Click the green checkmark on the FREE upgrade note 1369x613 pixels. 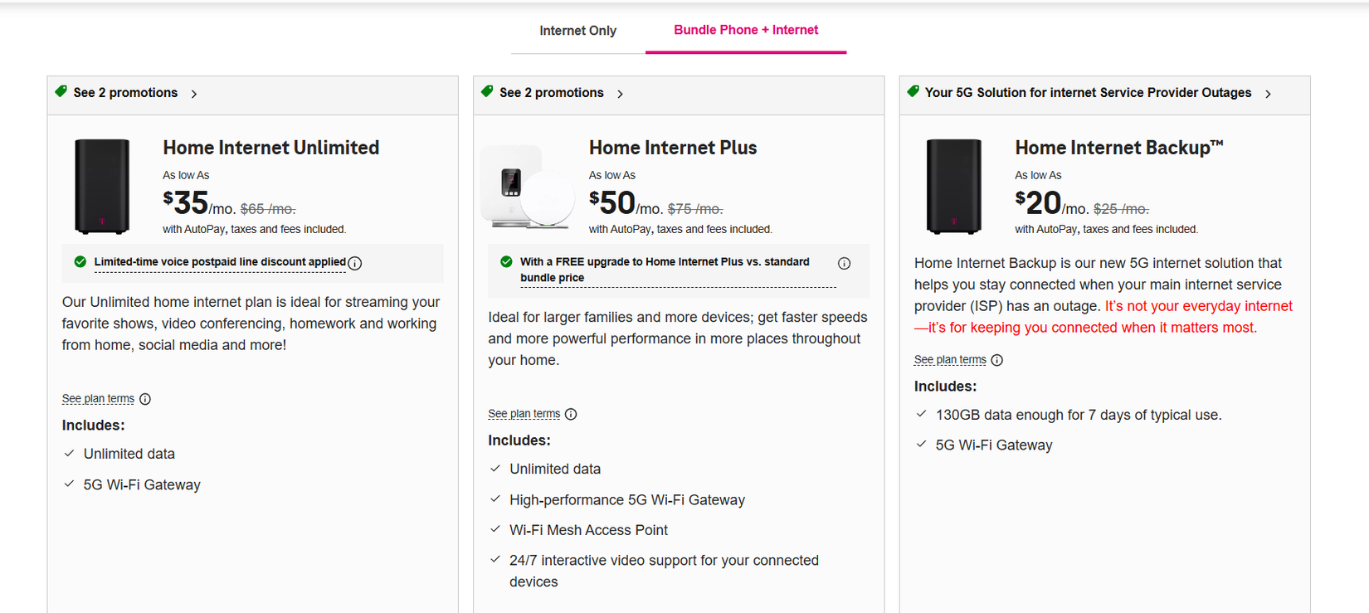tap(505, 260)
